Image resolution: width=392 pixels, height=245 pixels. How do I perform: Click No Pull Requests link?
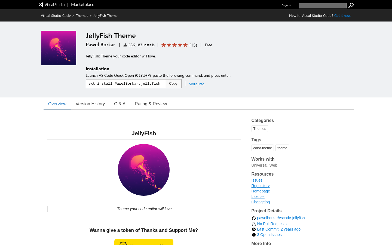272,224
